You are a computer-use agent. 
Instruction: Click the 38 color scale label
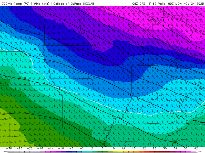point(186,148)
